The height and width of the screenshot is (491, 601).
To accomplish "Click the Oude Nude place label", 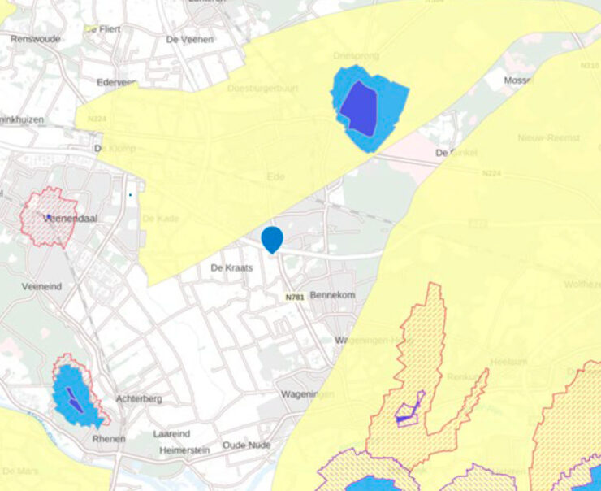I will [x=246, y=445].
